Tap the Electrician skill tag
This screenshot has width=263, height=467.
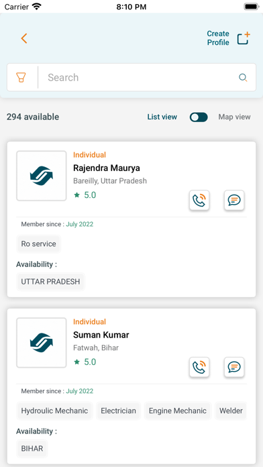[118, 411]
